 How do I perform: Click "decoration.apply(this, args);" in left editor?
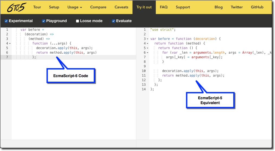pos(64,48)
